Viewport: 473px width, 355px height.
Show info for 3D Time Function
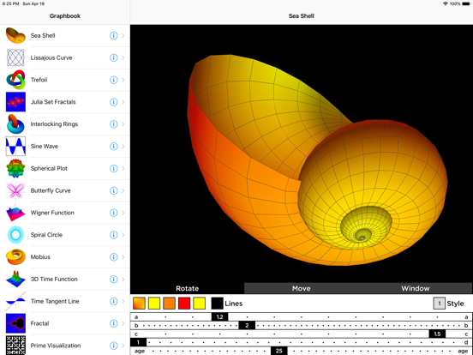(113, 280)
